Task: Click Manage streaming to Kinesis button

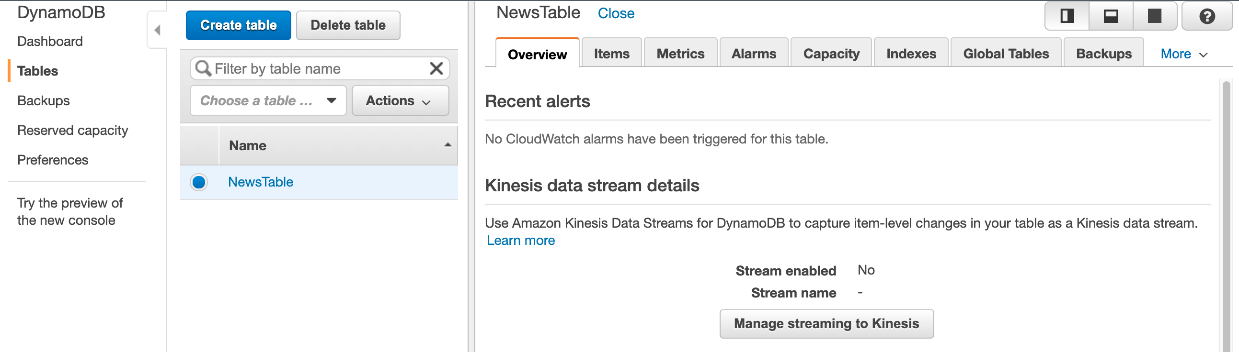Action: (826, 324)
